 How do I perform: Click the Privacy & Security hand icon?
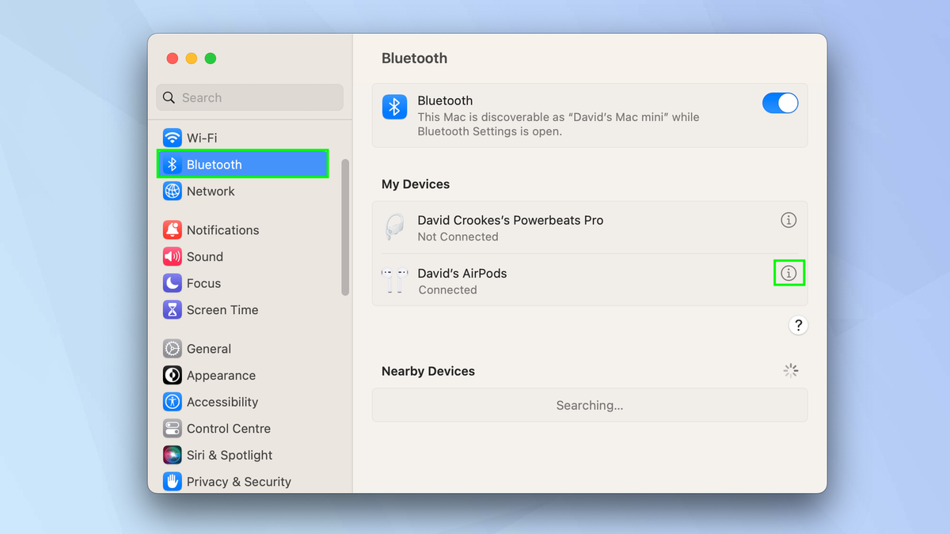[x=173, y=481]
